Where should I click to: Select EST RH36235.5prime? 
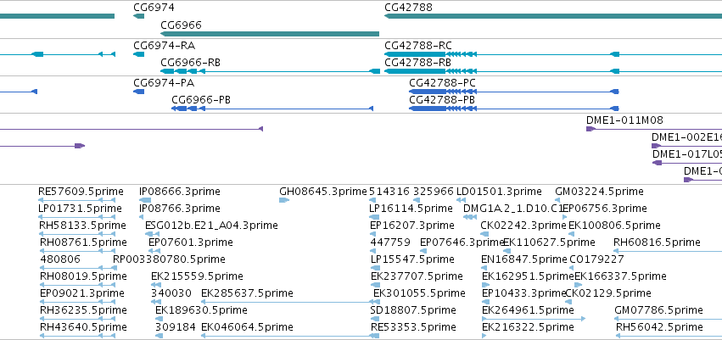pos(83,310)
